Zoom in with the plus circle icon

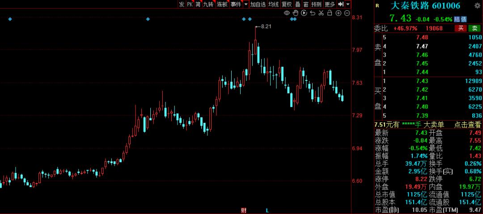[x=338, y=13]
